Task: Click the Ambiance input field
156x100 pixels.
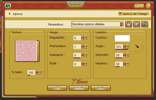Action: tap(77, 55)
